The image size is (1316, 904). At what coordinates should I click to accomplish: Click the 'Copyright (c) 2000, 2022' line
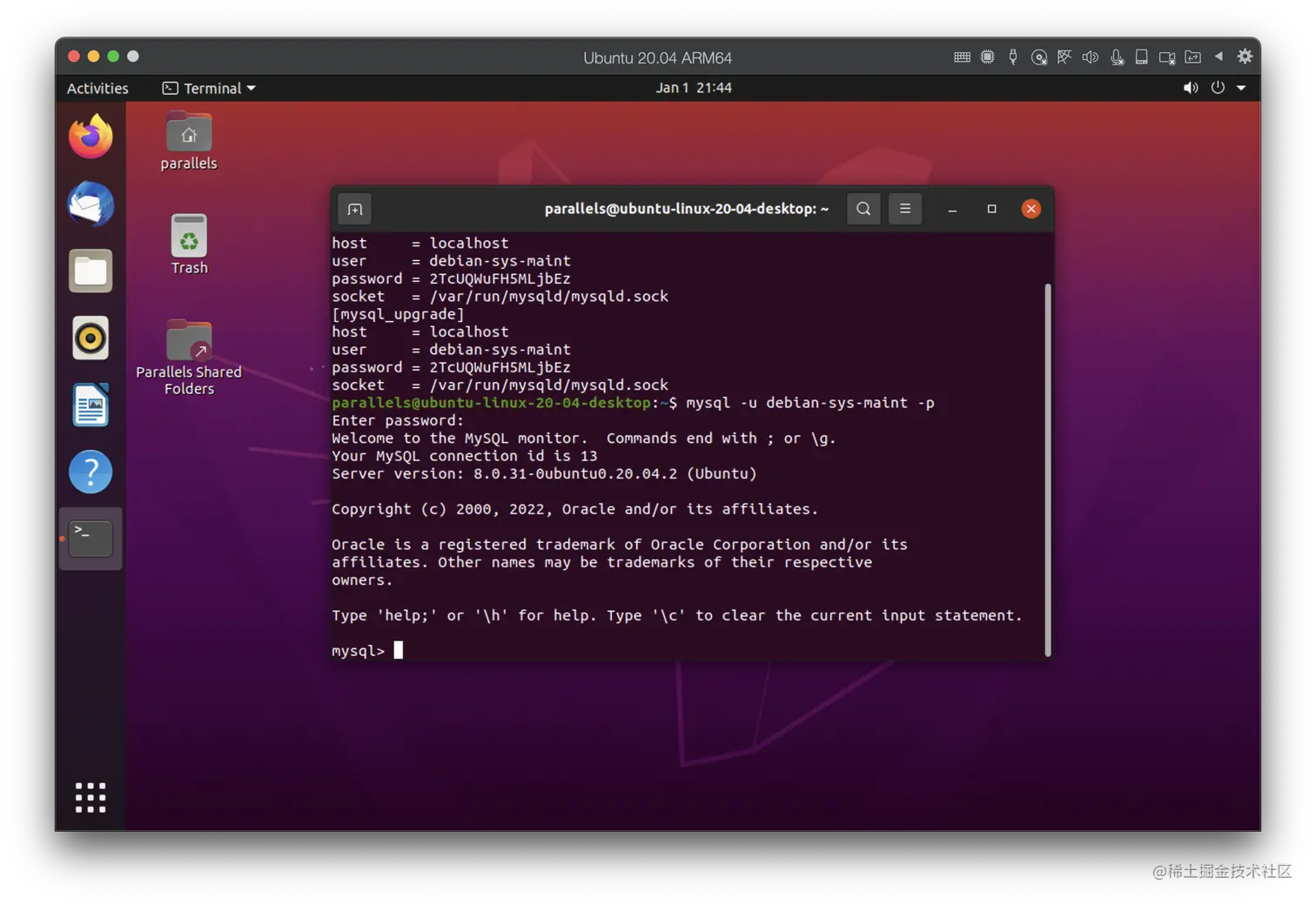[x=575, y=509]
